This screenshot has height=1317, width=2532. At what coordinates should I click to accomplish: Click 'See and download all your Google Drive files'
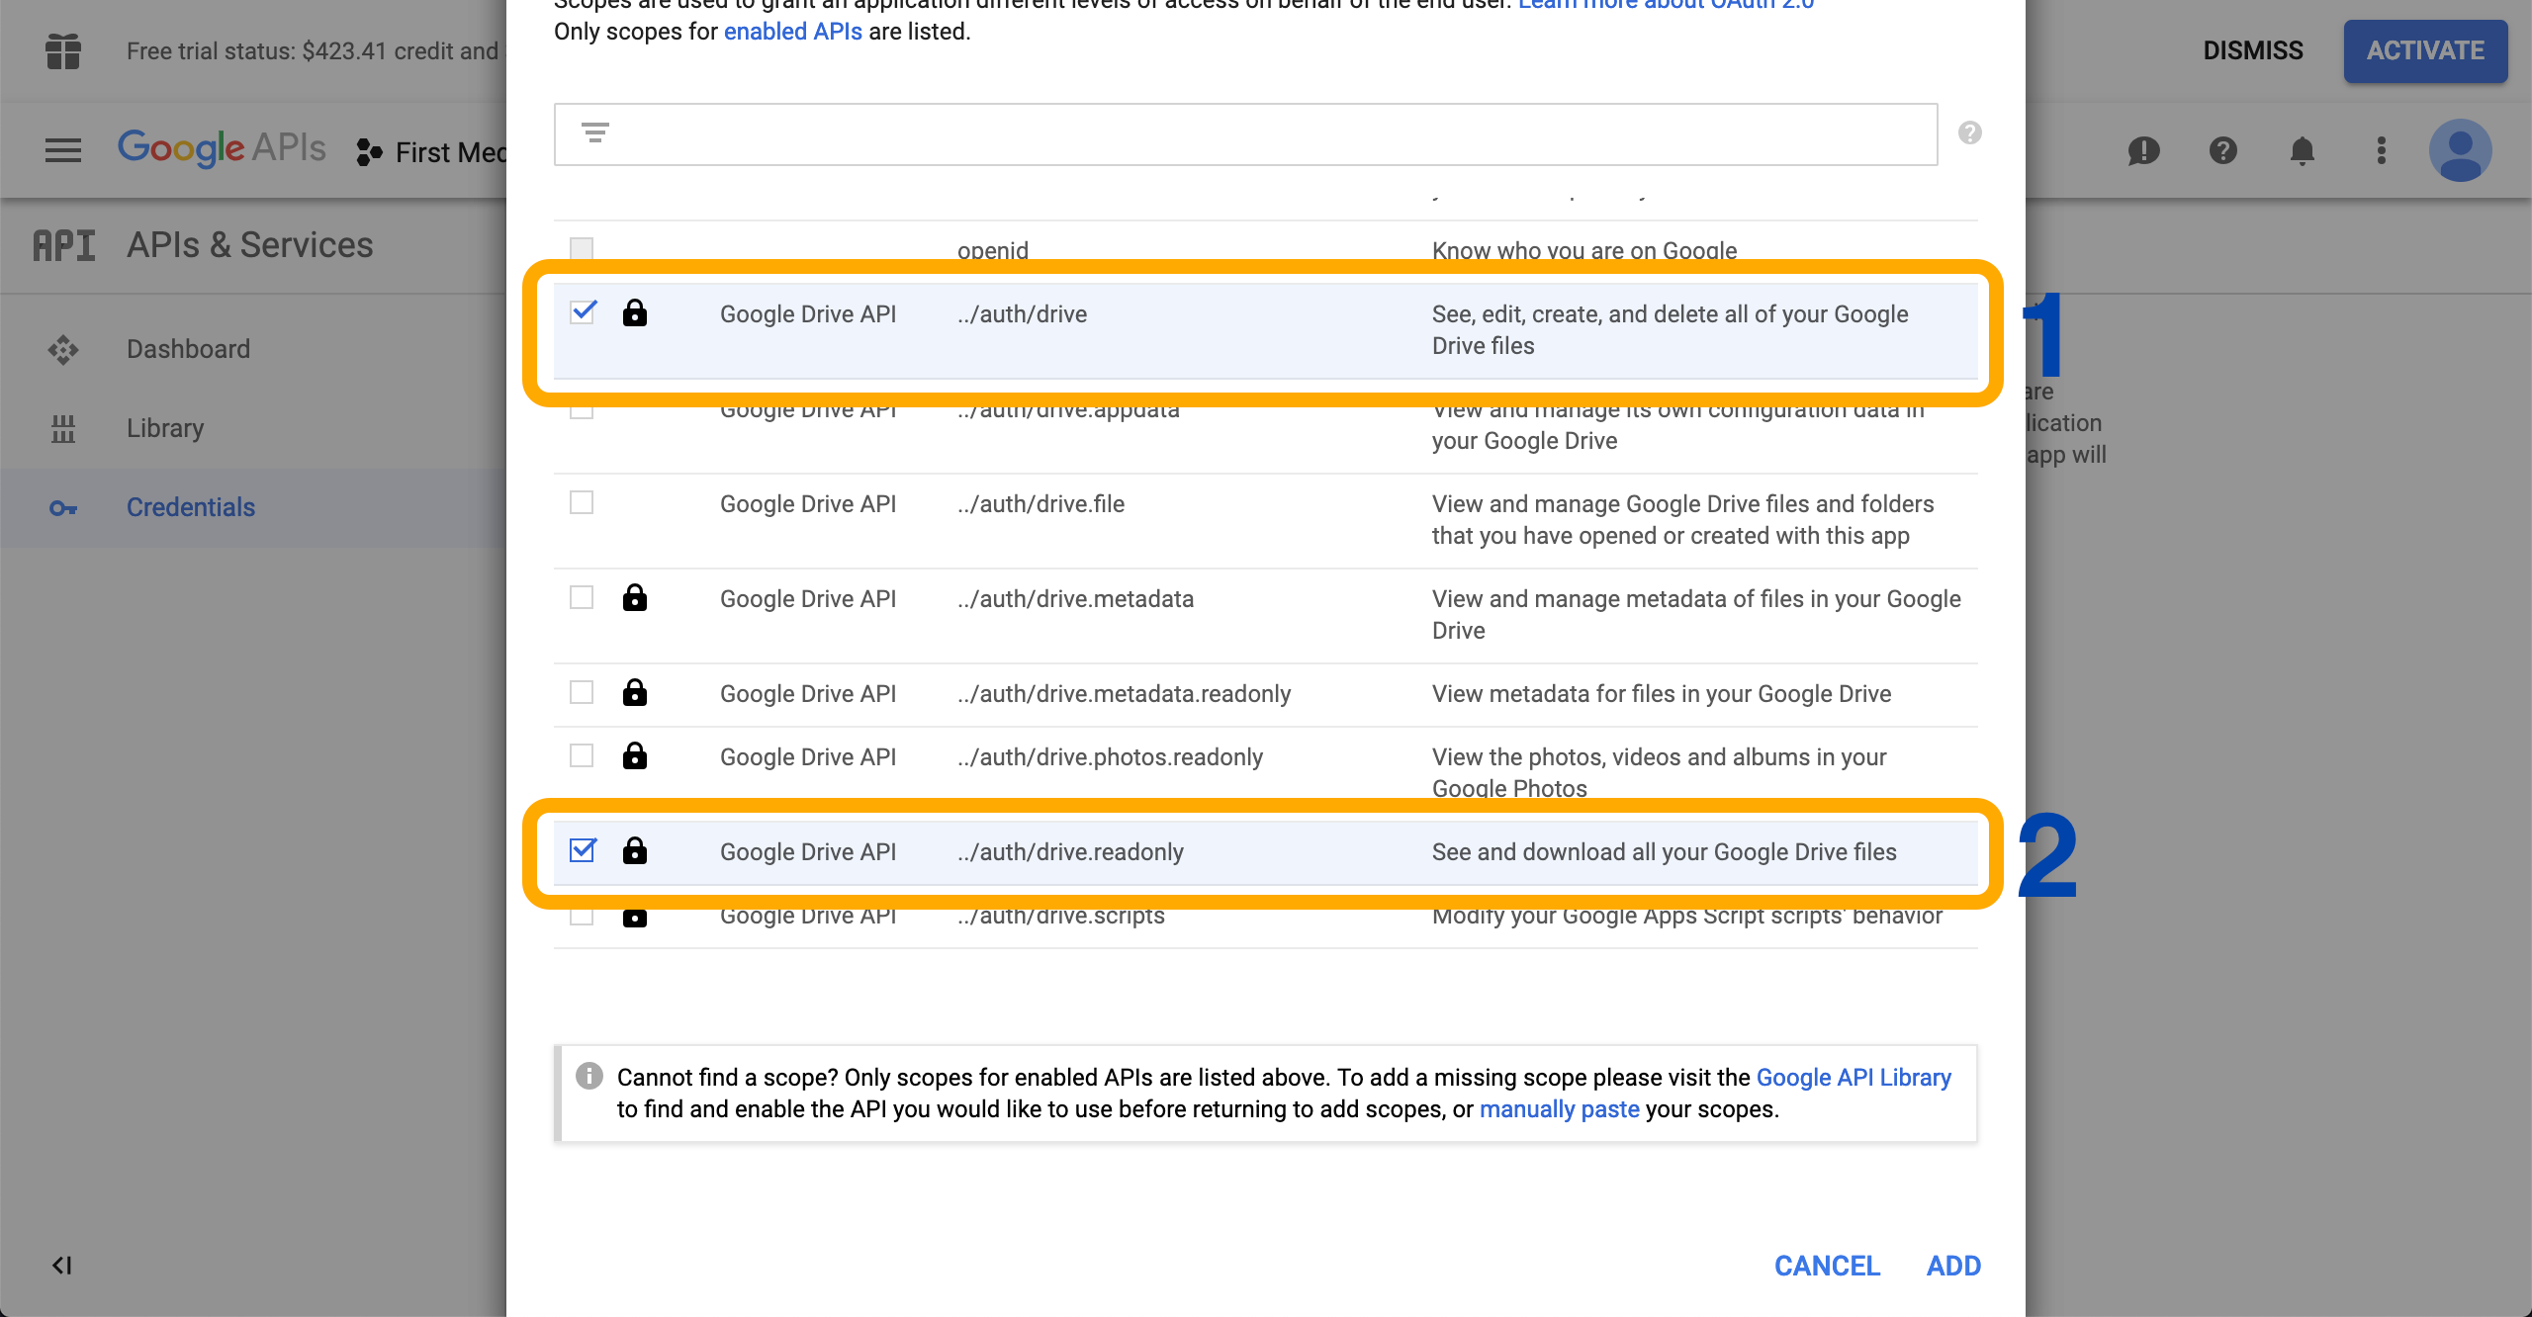(1665, 851)
